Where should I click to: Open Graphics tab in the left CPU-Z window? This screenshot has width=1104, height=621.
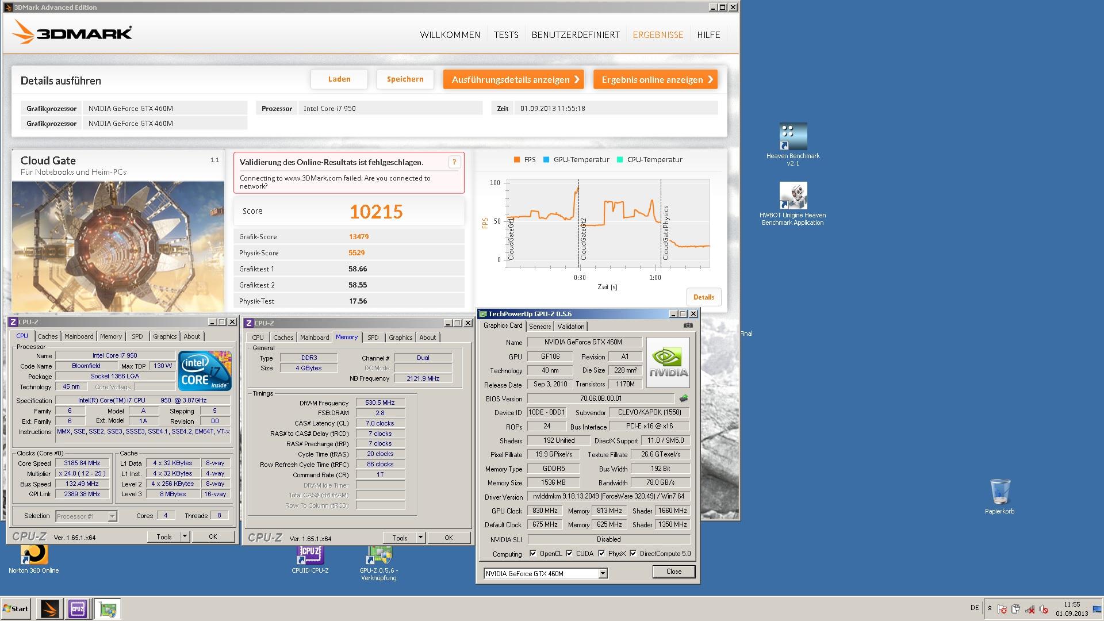tap(165, 336)
